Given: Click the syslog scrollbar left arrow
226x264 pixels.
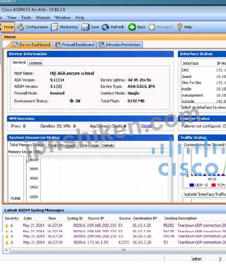Looking at the screenshot, I should tap(6, 250).
